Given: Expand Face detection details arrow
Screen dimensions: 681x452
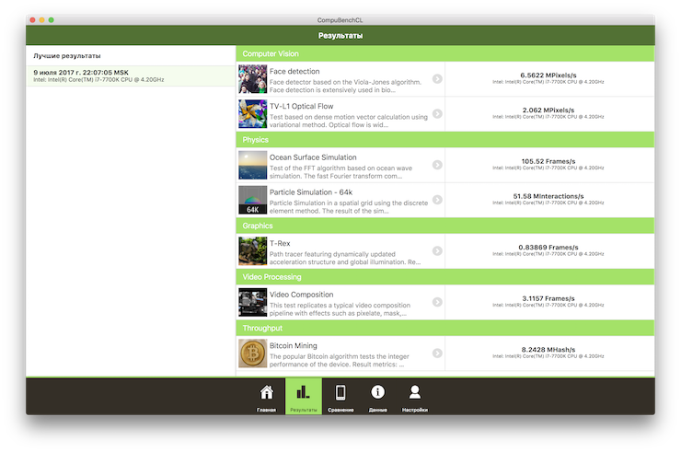Looking at the screenshot, I should tap(437, 78).
